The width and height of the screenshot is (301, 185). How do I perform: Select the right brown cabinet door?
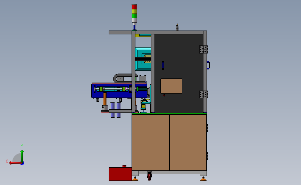188,142
